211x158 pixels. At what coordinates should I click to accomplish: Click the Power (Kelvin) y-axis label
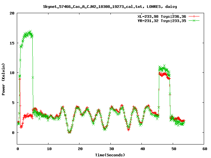click(x=4, y=79)
